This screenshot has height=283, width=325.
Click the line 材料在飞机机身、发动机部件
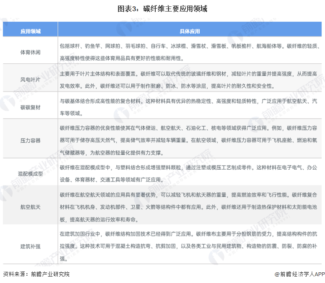(189, 207)
